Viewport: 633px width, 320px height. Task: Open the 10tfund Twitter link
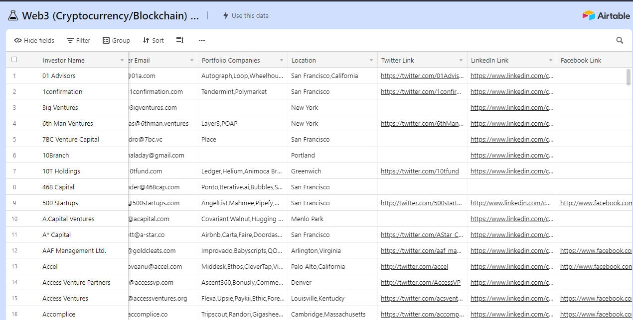420,171
